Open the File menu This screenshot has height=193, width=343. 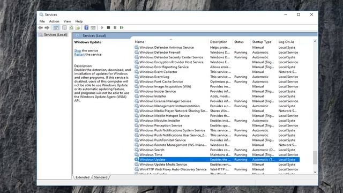42,21
